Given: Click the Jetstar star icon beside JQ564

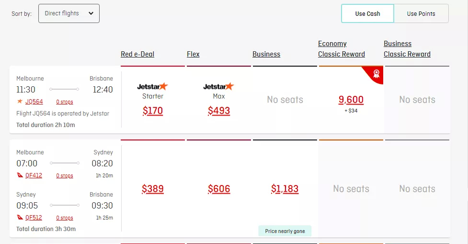Looking at the screenshot, I should coord(20,102).
